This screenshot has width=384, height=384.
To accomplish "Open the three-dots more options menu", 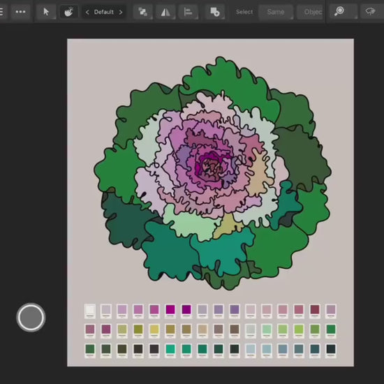I will pos(20,11).
